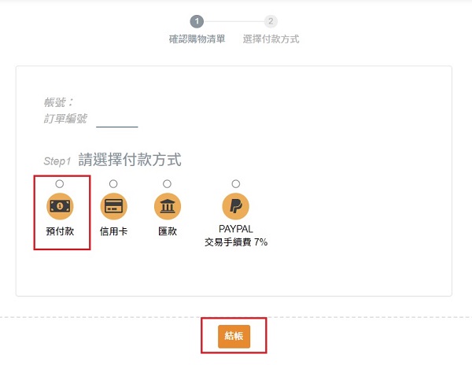The width and height of the screenshot is (472, 365).
Task: Click the PayPal logo icon
Action: (236, 206)
